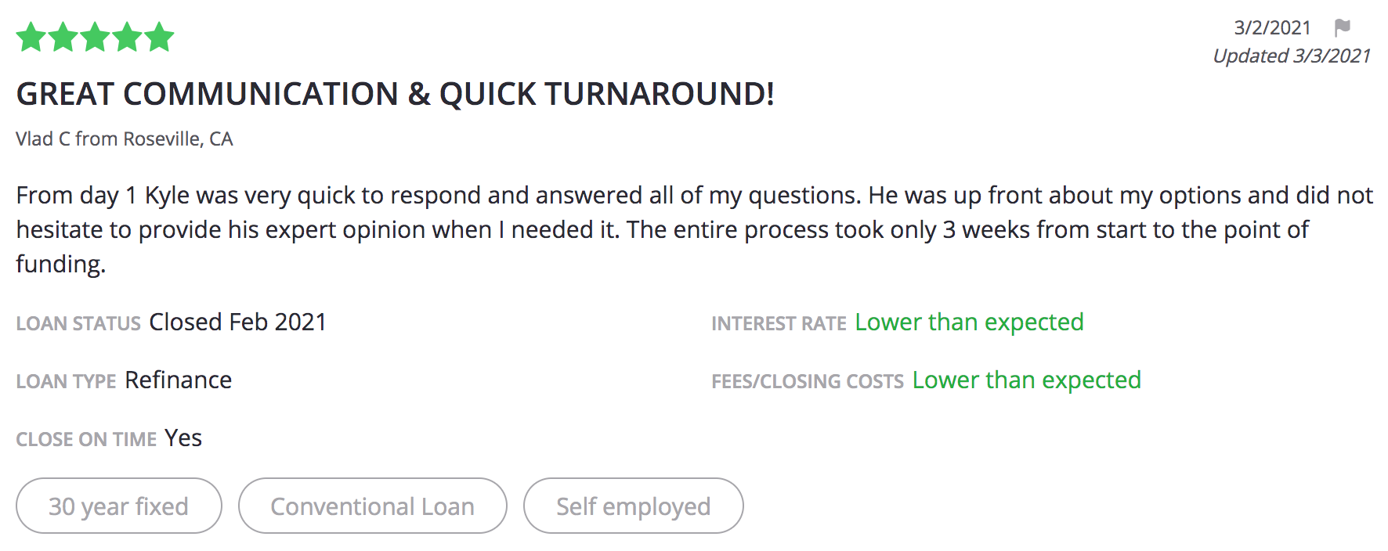Click the review body paragraph about Kyle
The image size is (1388, 551).
click(x=694, y=229)
